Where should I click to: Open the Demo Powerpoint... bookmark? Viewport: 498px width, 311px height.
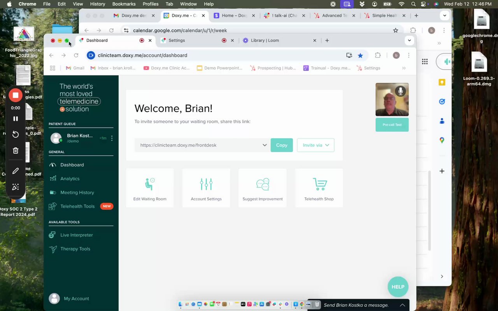coord(220,68)
